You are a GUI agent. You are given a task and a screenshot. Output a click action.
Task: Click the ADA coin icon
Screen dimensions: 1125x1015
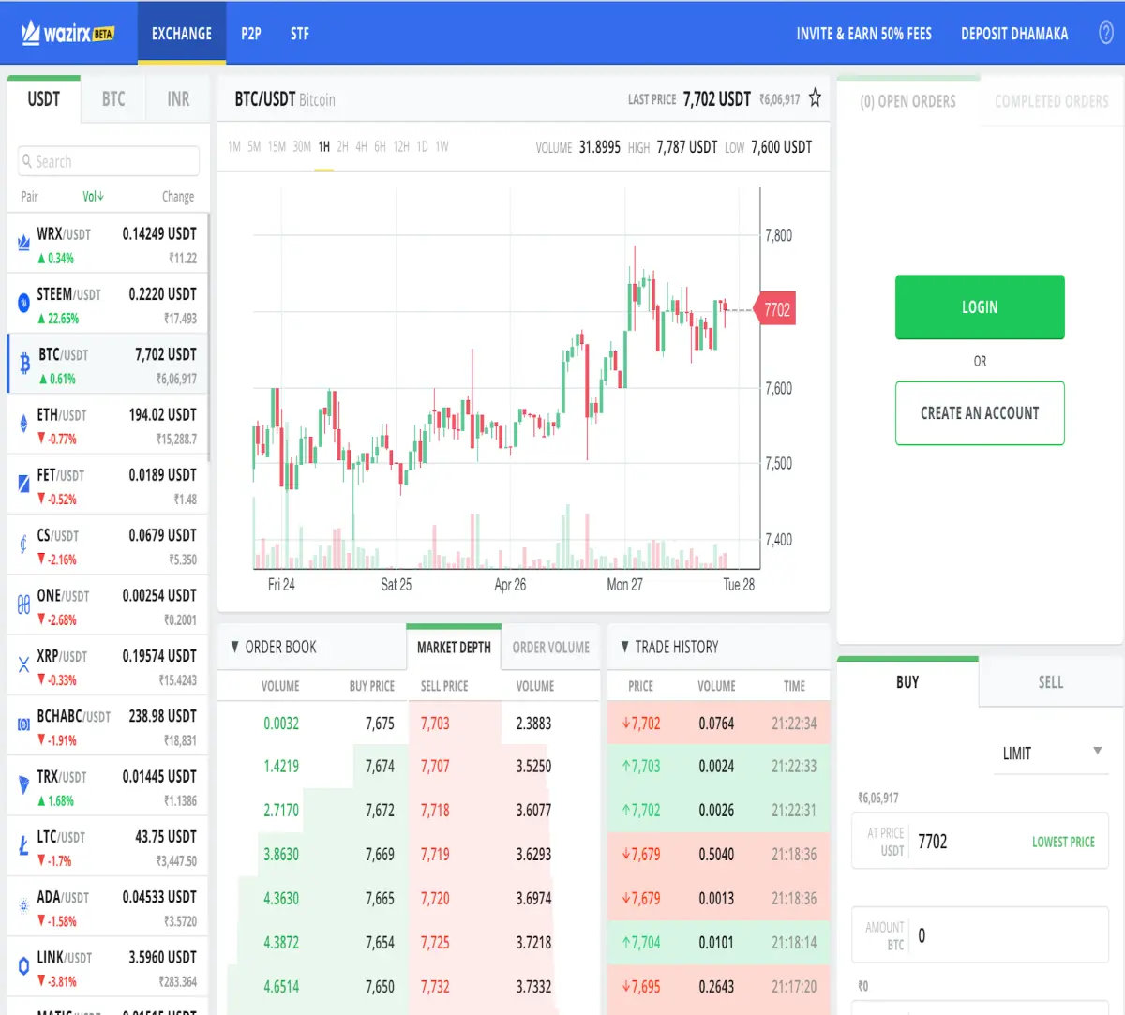(x=23, y=906)
